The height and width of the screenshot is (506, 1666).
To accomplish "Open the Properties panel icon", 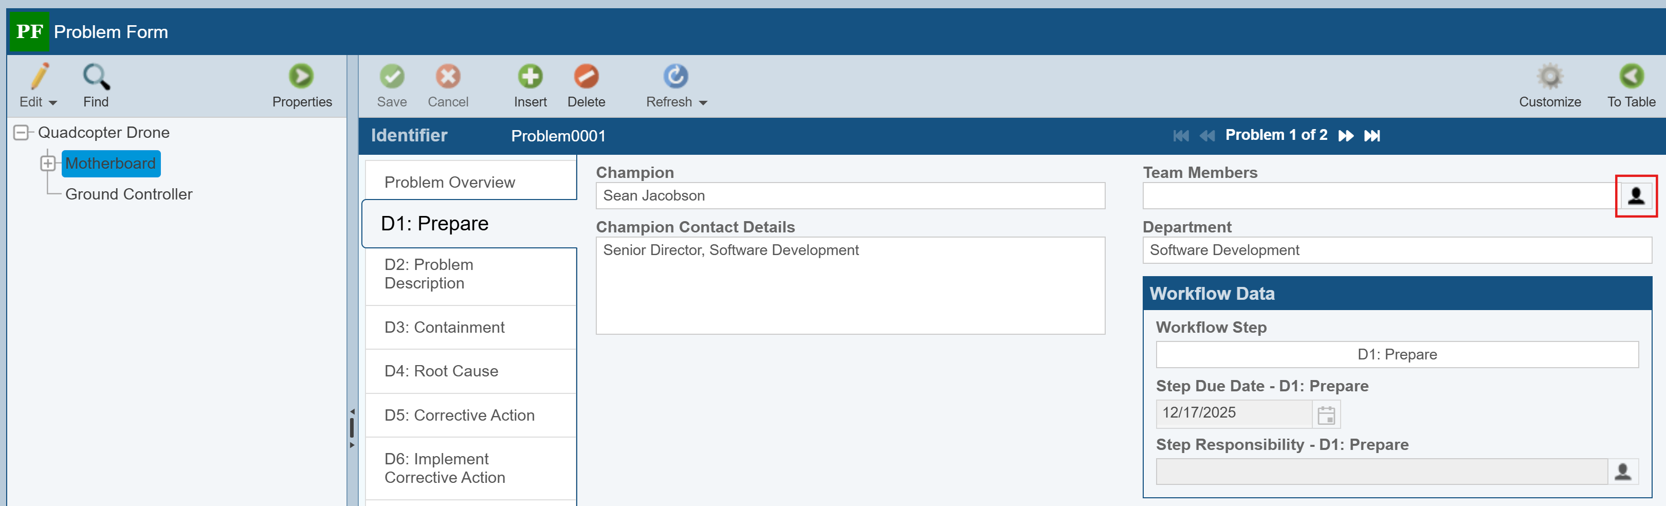I will (301, 77).
